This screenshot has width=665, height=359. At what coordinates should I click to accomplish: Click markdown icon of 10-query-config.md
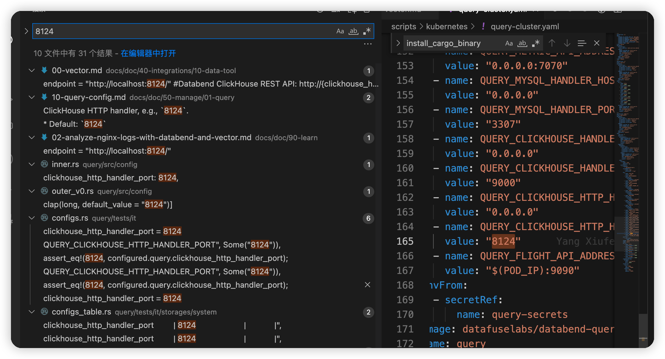point(44,97)
